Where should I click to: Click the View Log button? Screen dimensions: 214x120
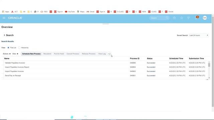102,54
